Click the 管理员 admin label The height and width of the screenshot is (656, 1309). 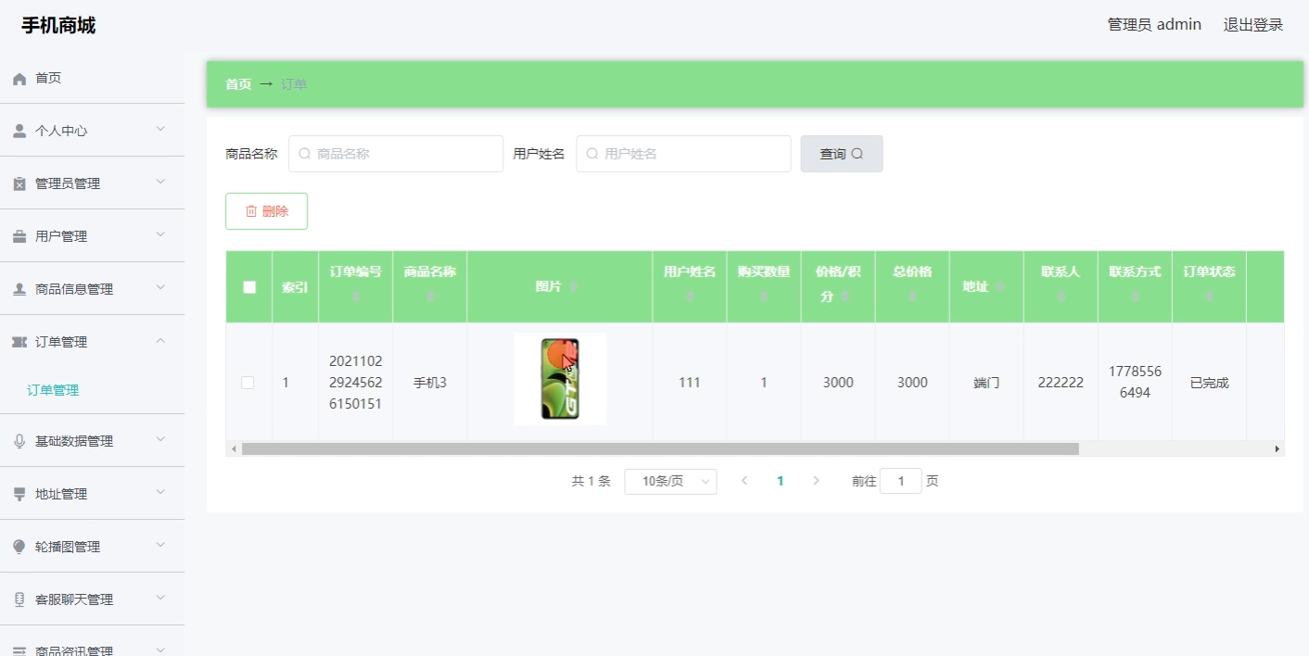(x=1154, y=25)
